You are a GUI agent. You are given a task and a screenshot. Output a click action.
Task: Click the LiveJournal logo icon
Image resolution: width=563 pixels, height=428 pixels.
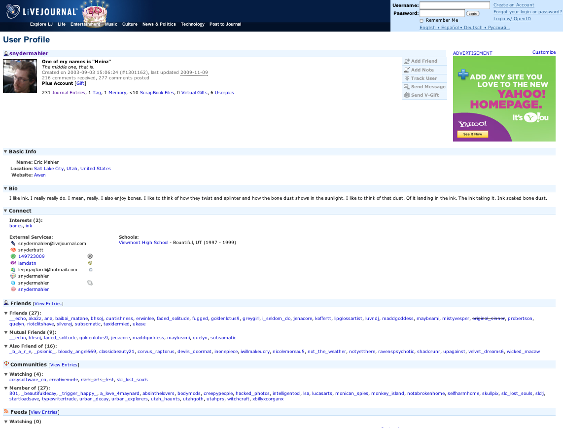tap(13, 11)
